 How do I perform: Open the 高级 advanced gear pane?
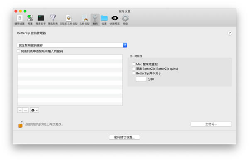coord(125,20)
